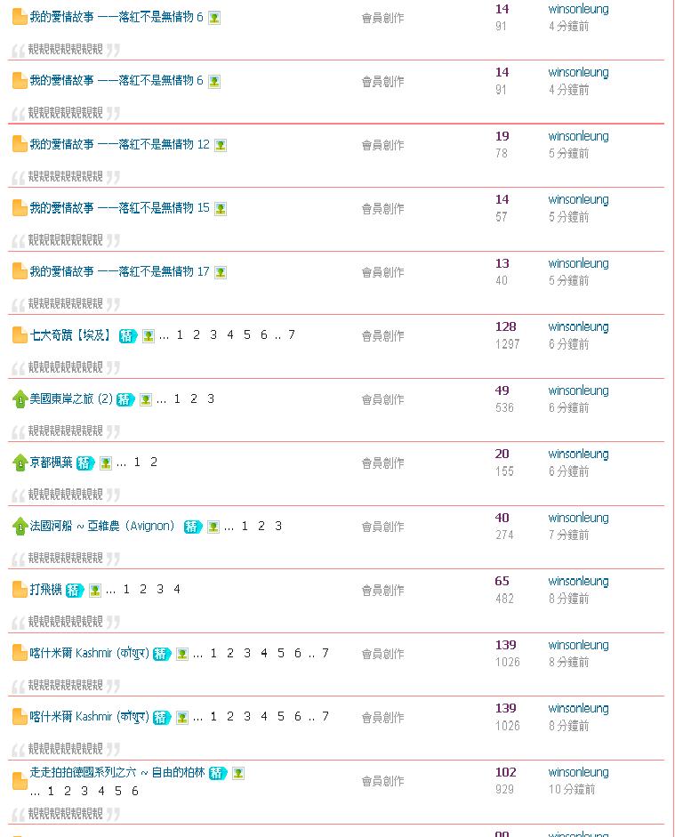
Task: Click image attachment icon on 法國河船 thread
Action: 213,527
